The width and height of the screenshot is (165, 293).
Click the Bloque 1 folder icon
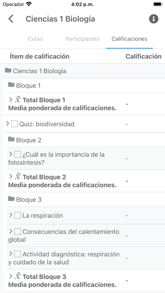click(x=11, y=85)
